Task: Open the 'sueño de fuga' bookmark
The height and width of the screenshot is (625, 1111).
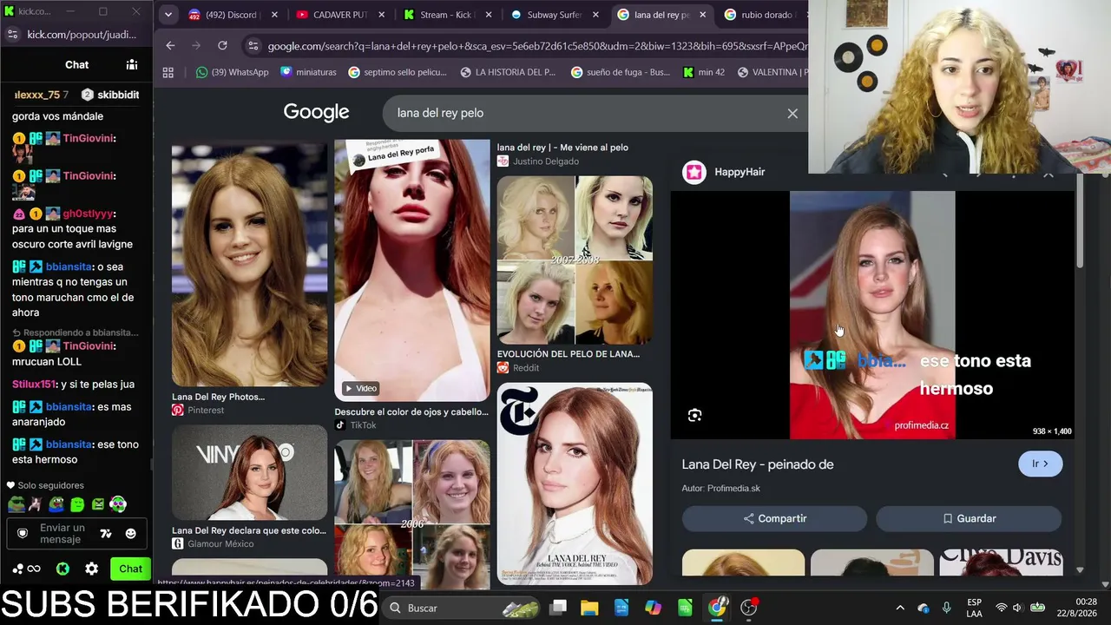Action: [x=621, y=72]
